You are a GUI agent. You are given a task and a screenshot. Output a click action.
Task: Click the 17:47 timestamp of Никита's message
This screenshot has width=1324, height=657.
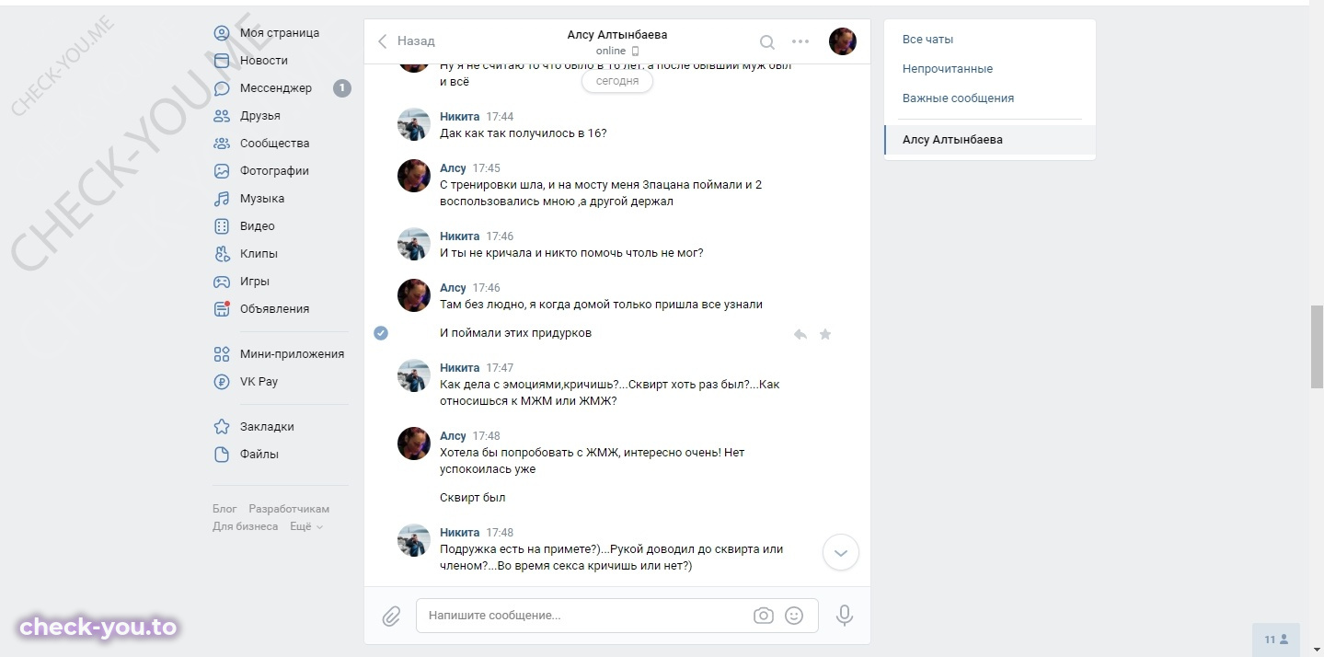(500, 368)
